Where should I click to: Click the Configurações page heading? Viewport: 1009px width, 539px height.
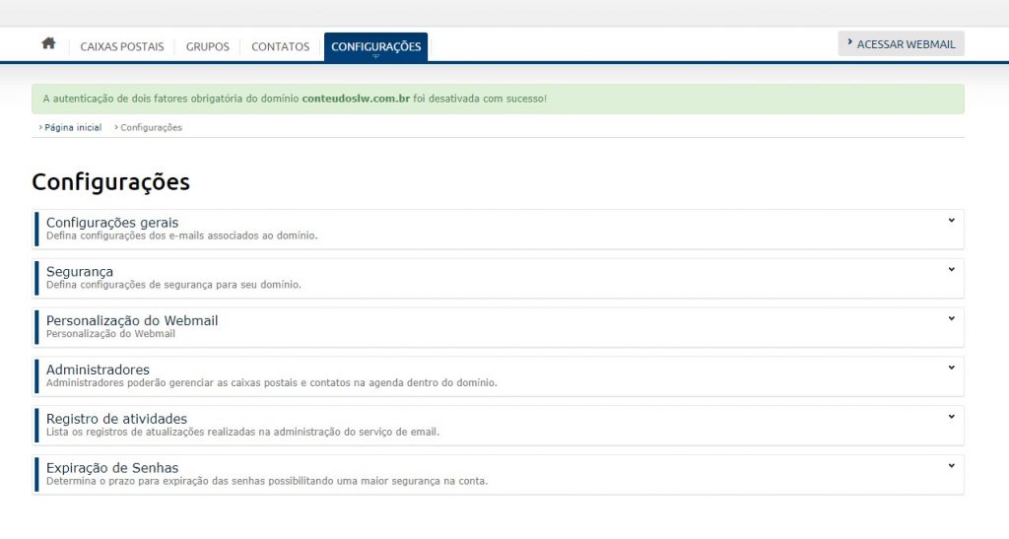(x=110, y=182)
